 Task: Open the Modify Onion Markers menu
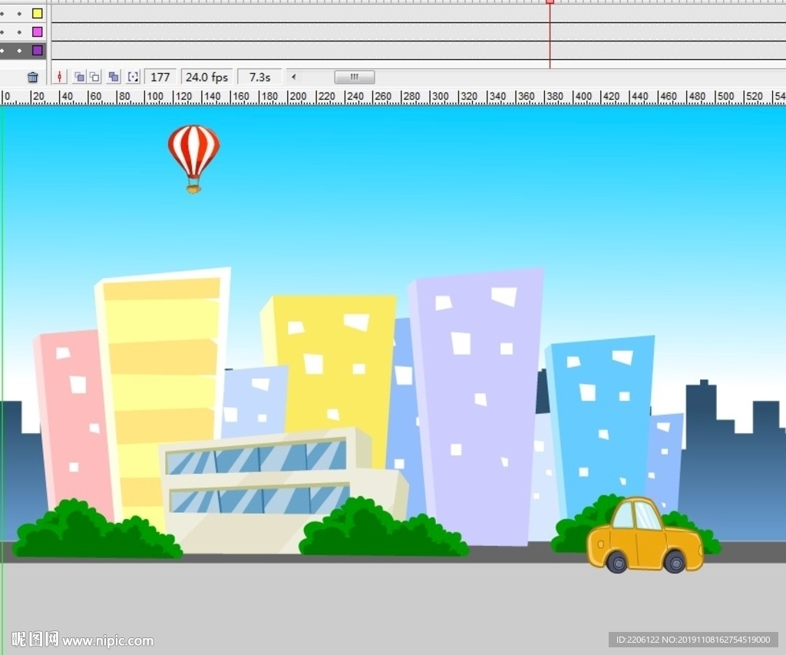click(x=134, y=77)
